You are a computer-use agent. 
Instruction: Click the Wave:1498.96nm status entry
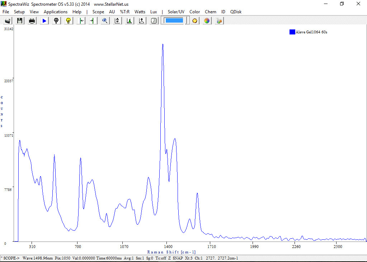tap(38, 258)
